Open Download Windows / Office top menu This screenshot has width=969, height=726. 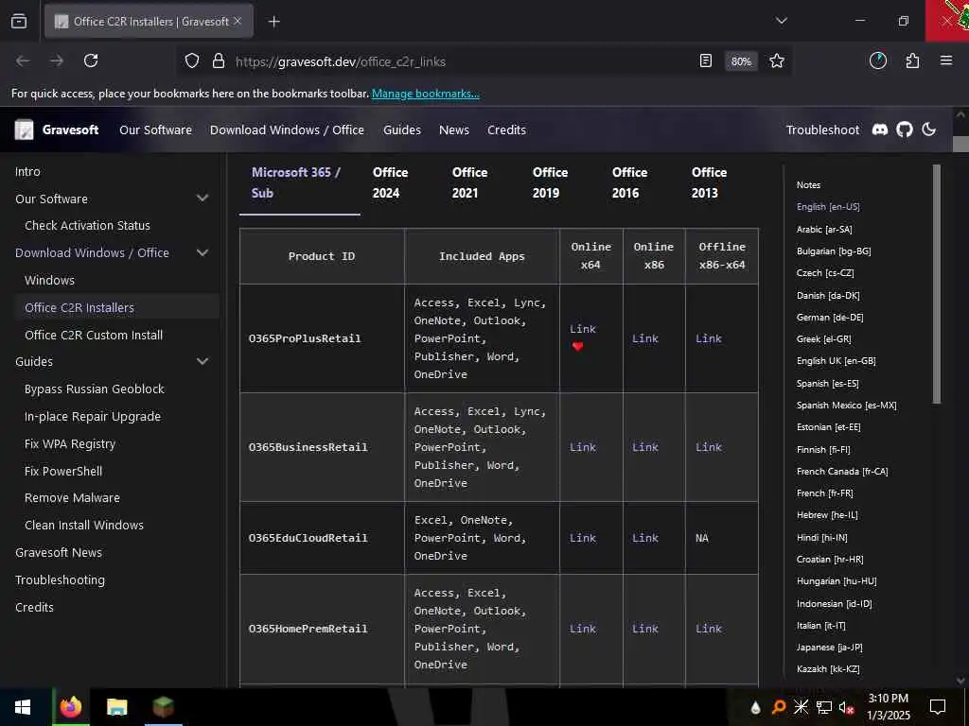tap(287, 130)
